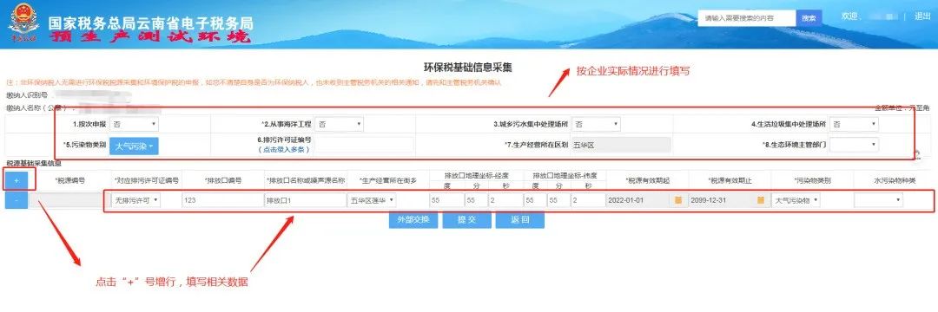The width and height of the screenshot is (938, 312).
Task: Open the 8.生态环境主管部门 dropdown
Action: [x=854, y=145]
